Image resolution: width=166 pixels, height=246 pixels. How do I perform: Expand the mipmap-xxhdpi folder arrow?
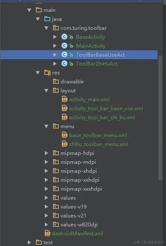[46, 180]
